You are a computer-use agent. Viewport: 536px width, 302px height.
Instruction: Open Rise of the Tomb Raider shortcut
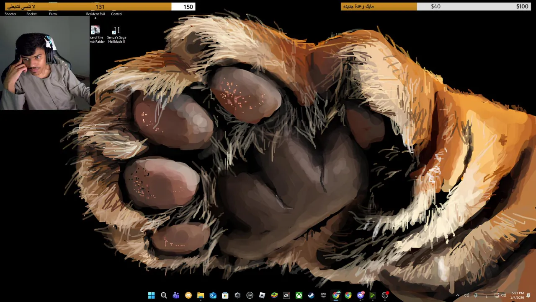(95, 34)
